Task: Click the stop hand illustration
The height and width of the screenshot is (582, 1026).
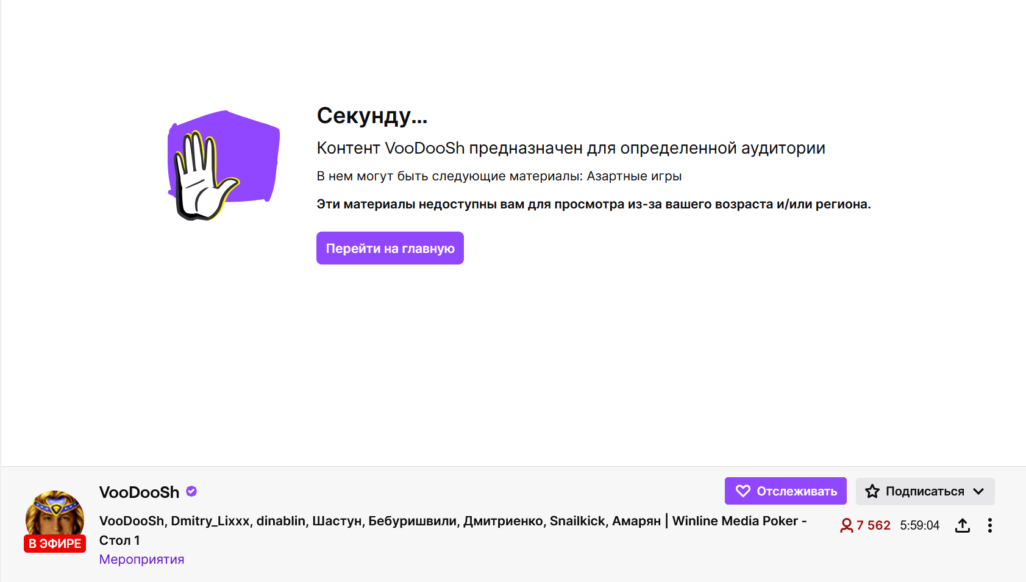Action: coord(223,165)
